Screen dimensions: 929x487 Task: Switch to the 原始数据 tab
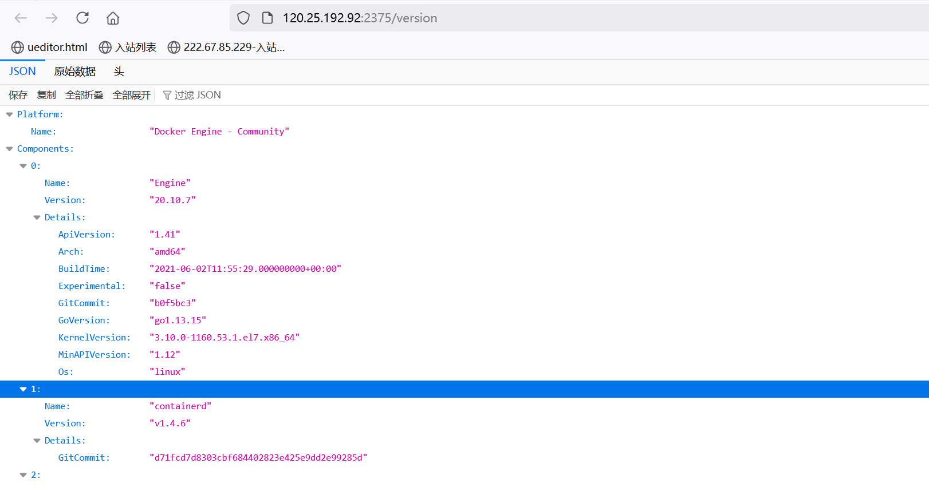[x=74, y=72]
